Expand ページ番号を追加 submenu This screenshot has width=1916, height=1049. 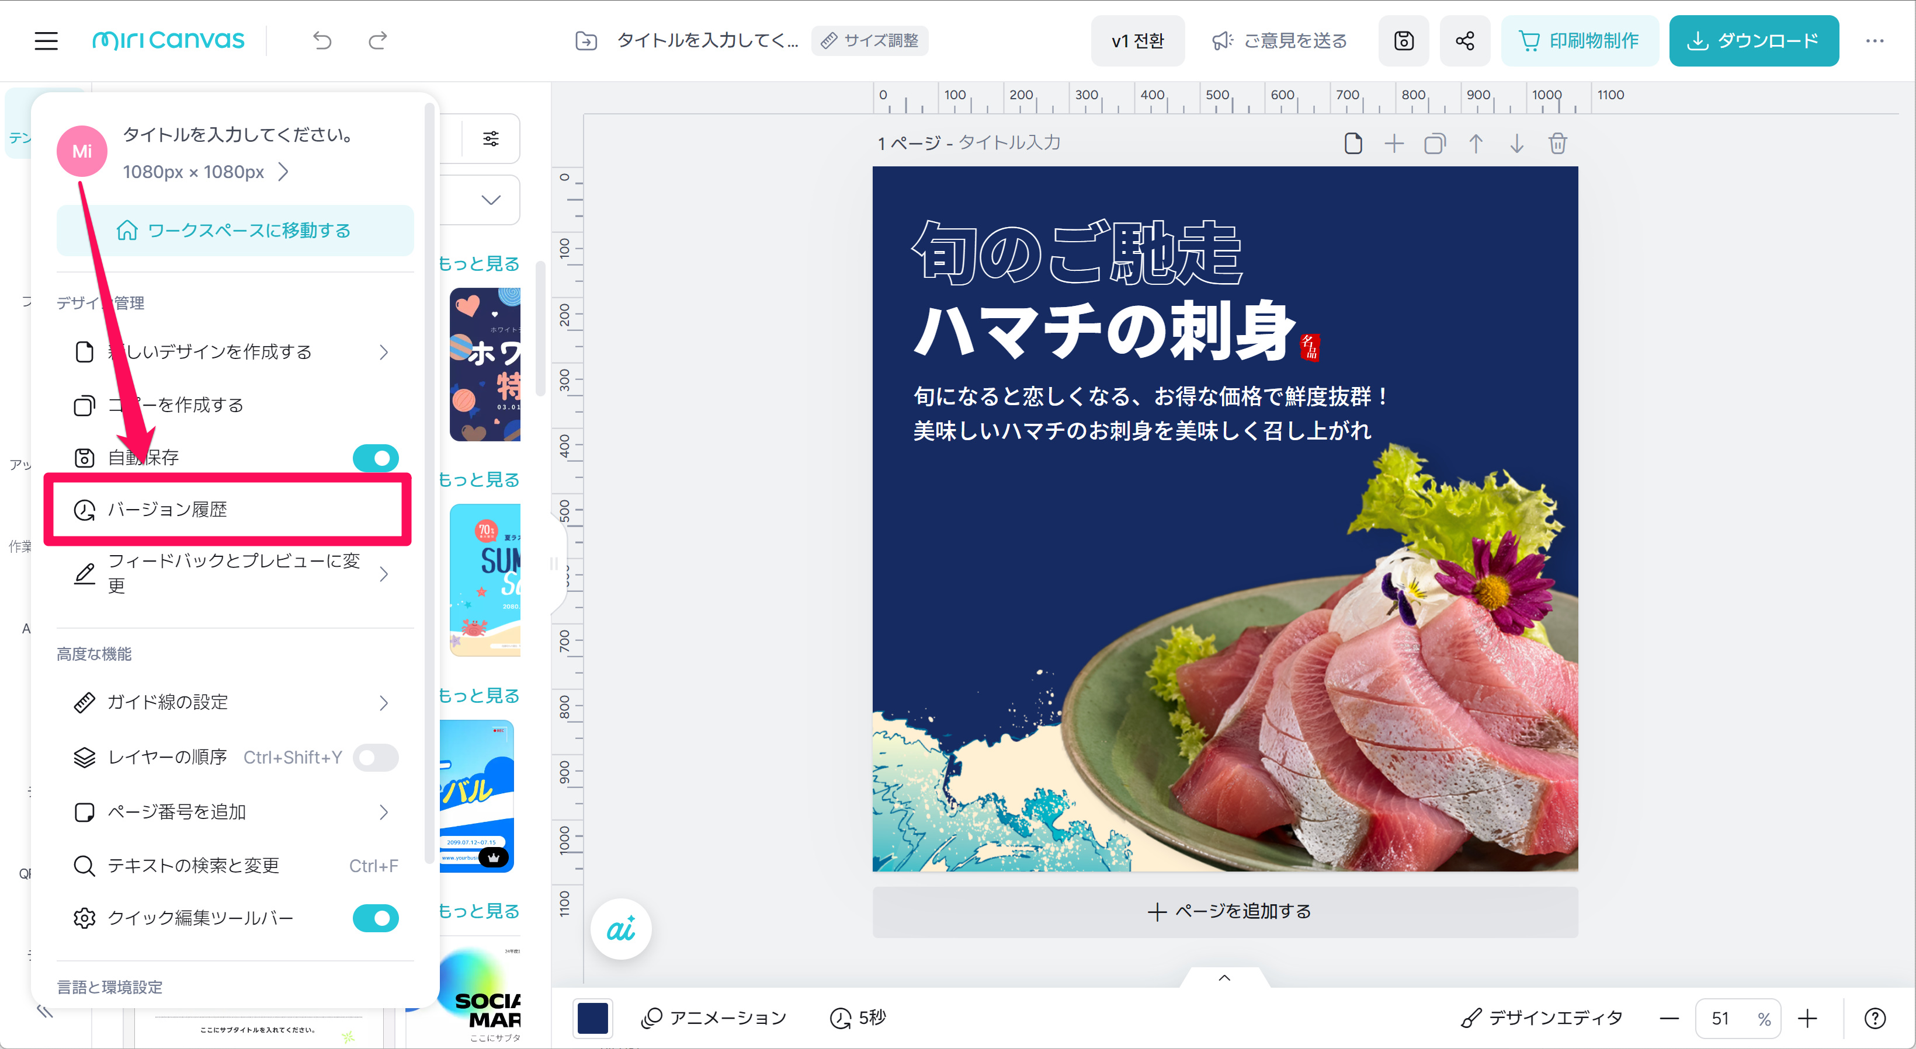(x=383, y=812)
